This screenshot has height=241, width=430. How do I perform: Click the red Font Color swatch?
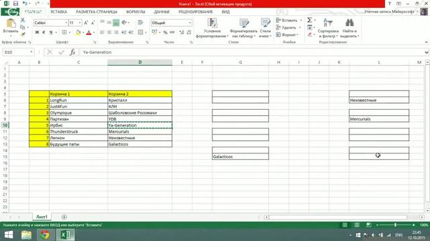click(89, 33)
